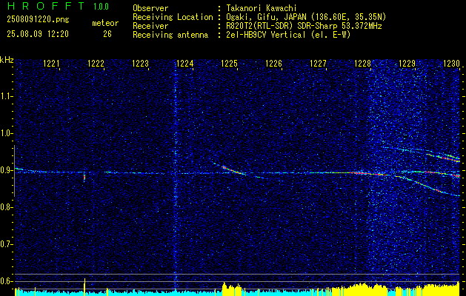Click the 1225 time axis marker
The height and width of the screenshot is (296, 466).
230,63
